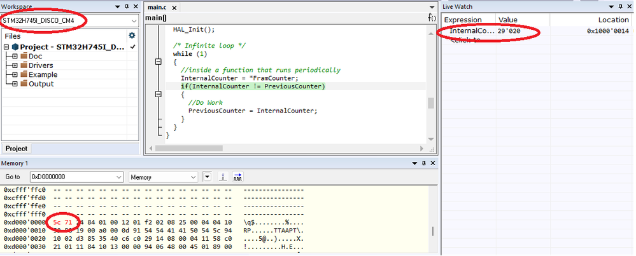This screenshot has width=636, height=256.
Task: Collapse the Project root tree node
Action: (6, 47)
